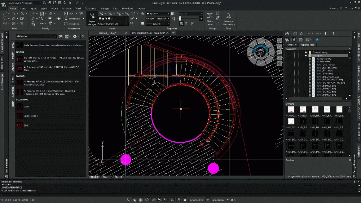Expand the Design Library tree node
The image size is (361, 203).
pyautogui.click(x=306, y=53)
